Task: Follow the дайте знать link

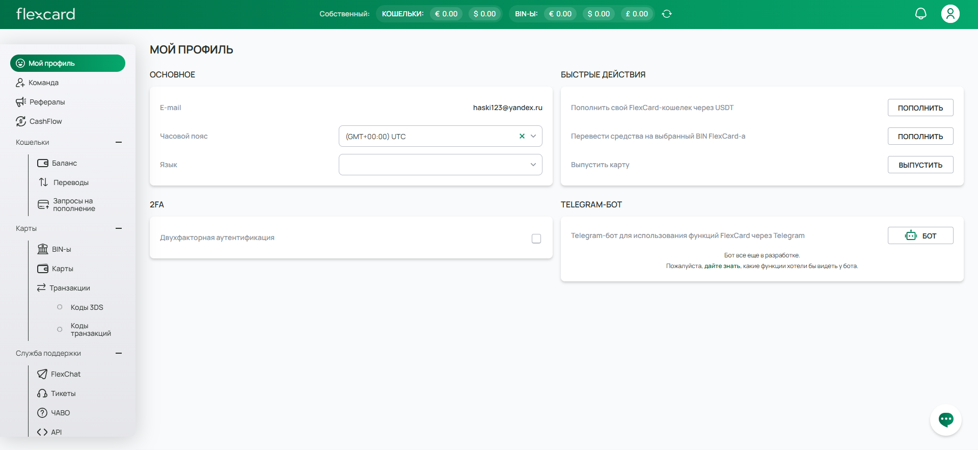Action: tap(722, 266)
